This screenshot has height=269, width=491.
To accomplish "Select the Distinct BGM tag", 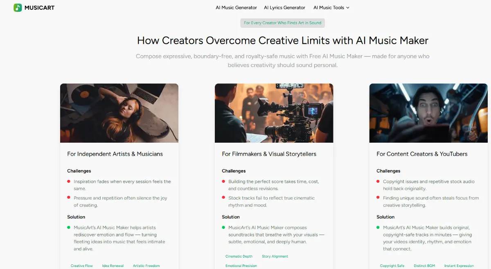I will pyautogui.click(x=424, y=266).
